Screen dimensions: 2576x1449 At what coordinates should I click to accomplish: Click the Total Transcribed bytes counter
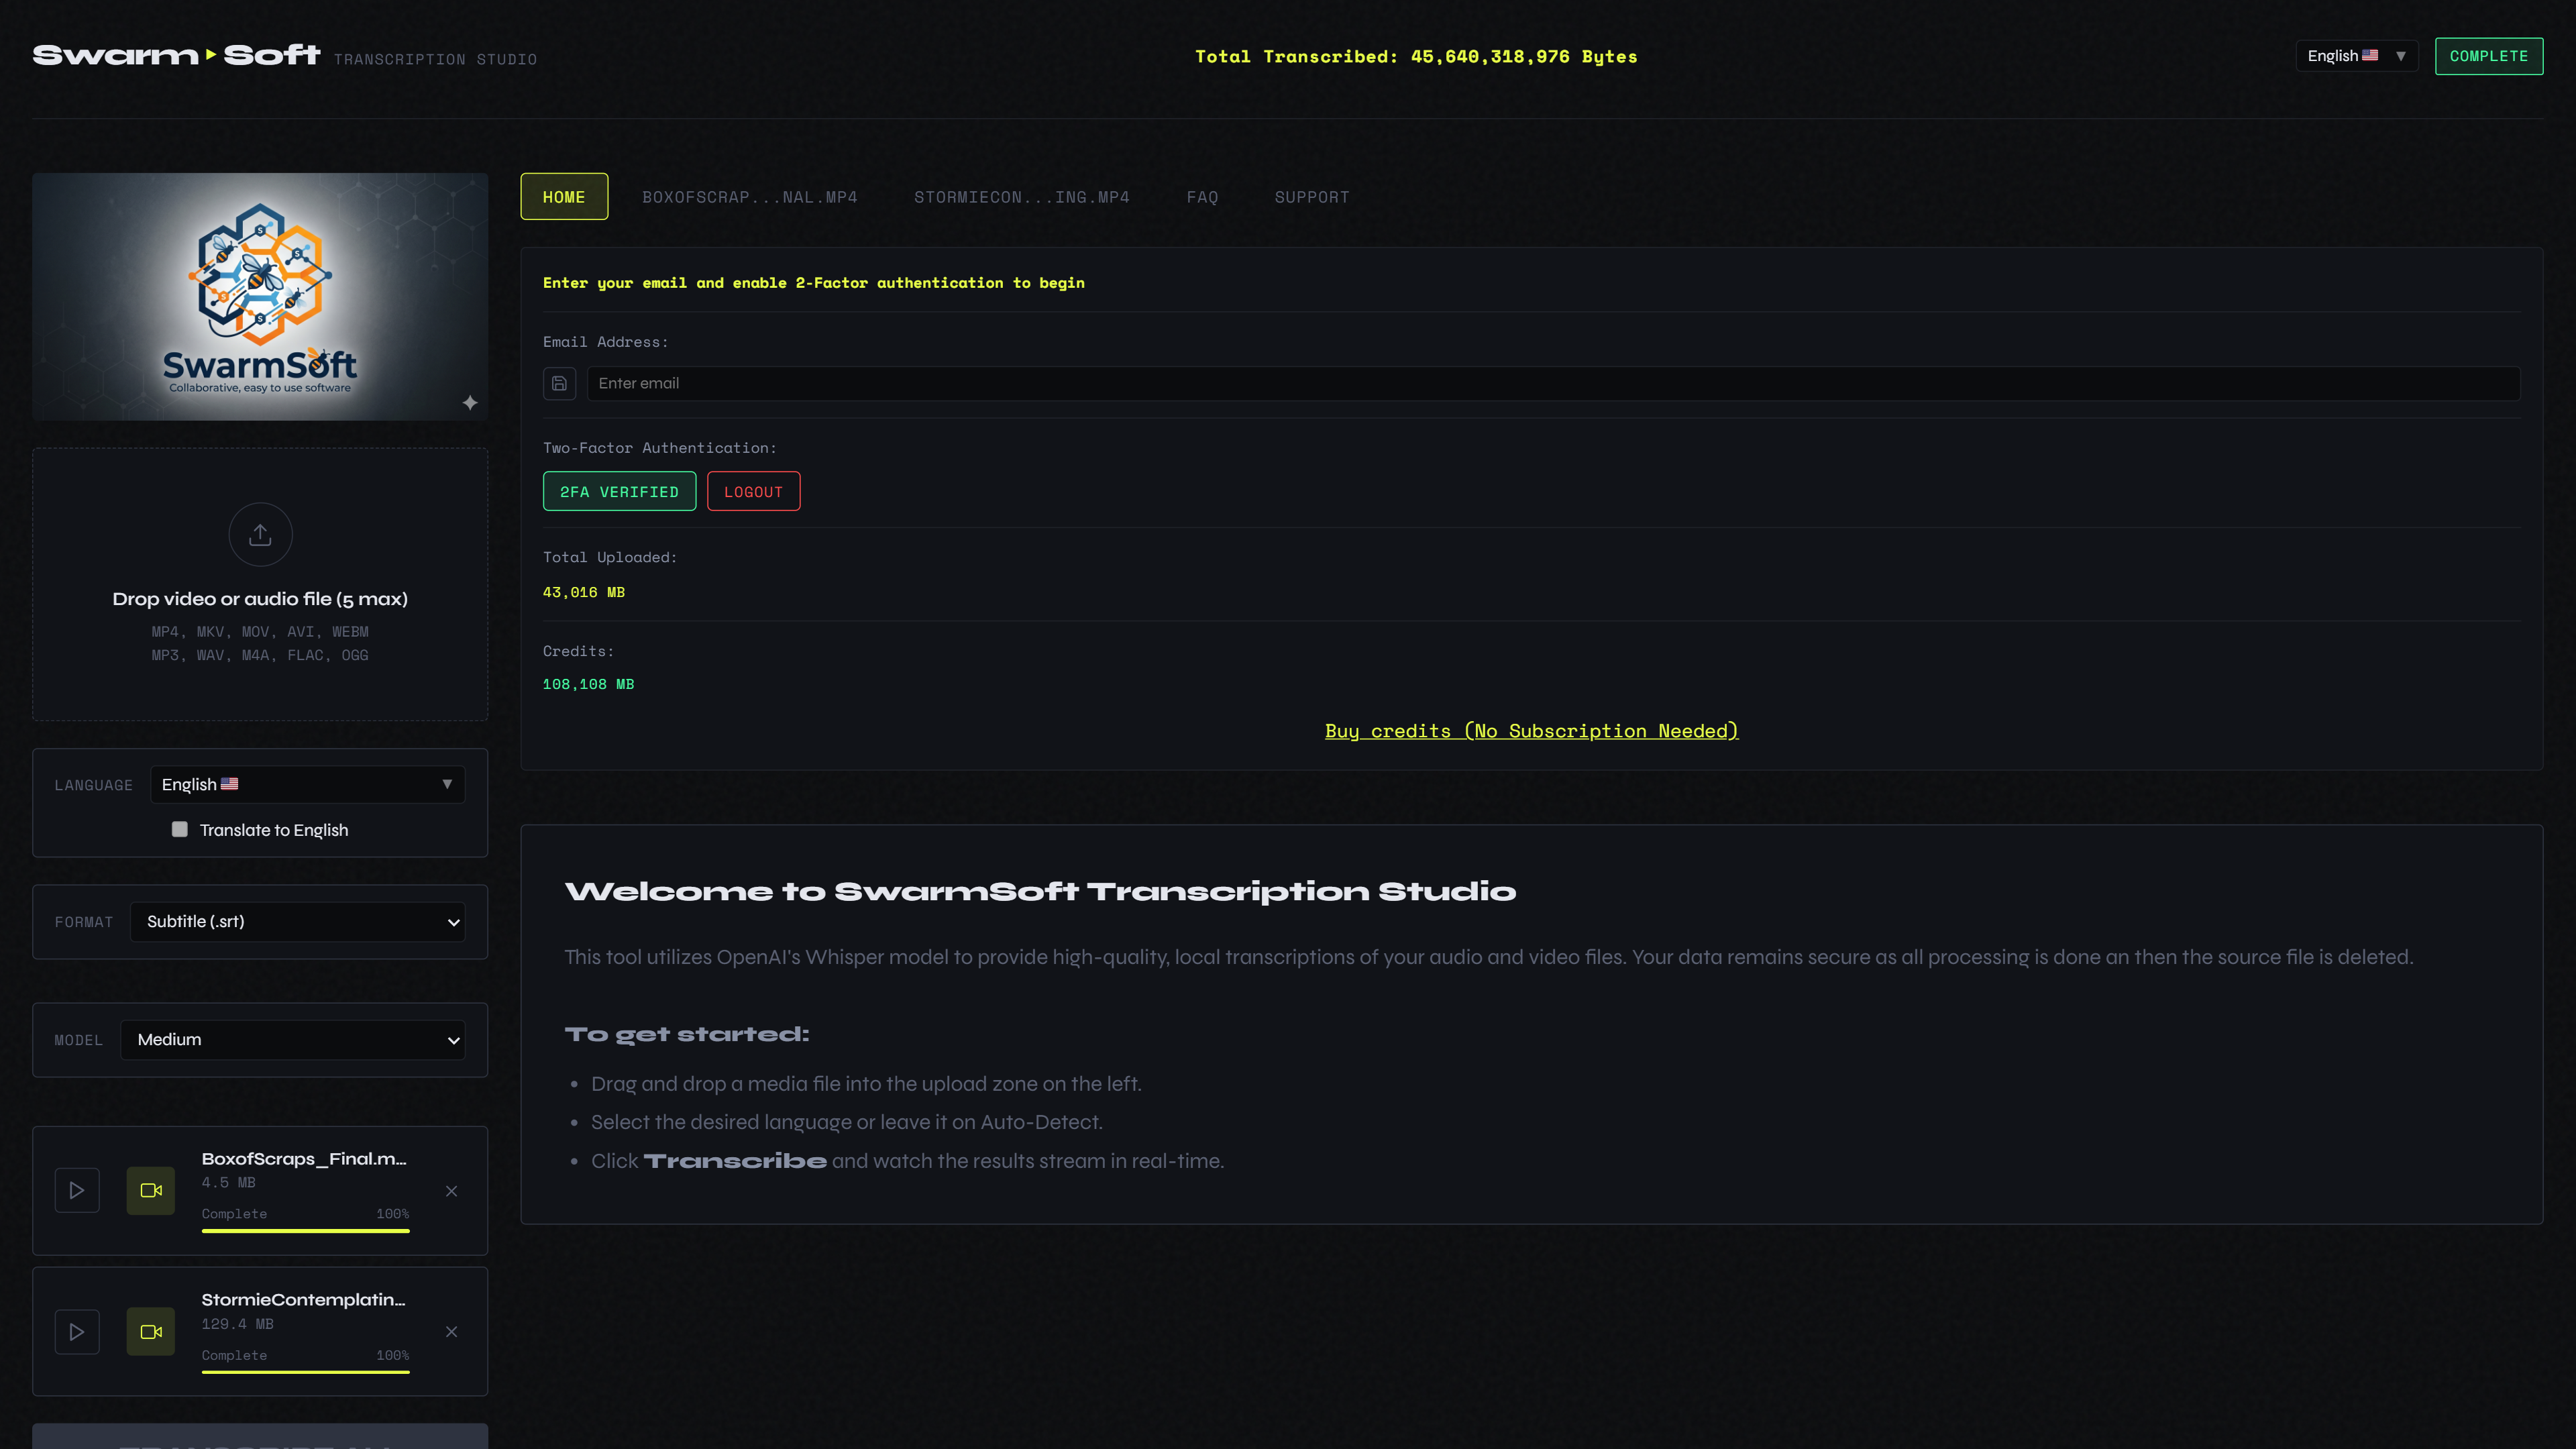tap(1416, 56)
